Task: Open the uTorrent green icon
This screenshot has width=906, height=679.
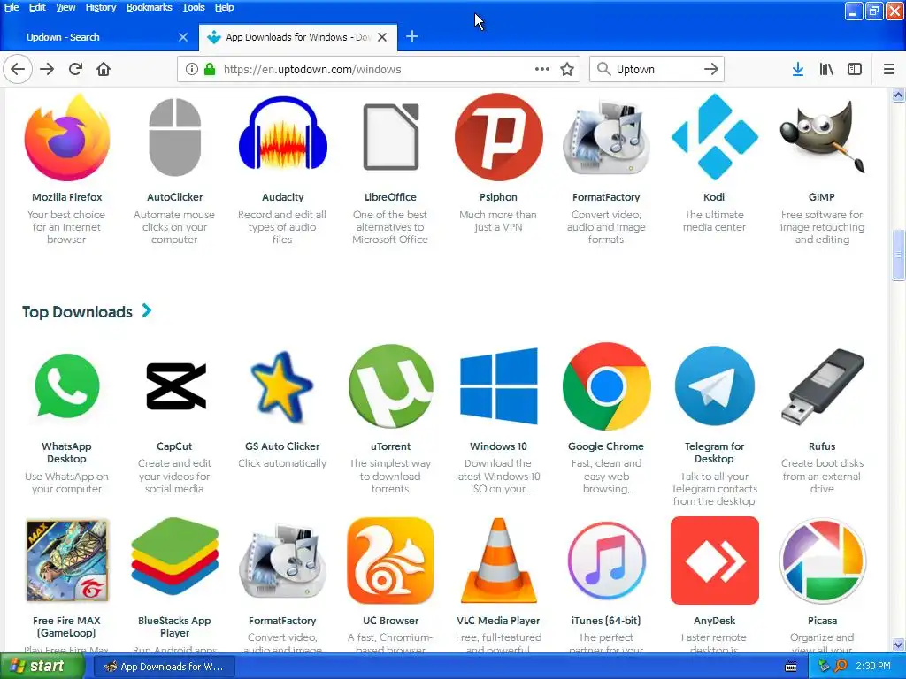Action: coord(390,385)
